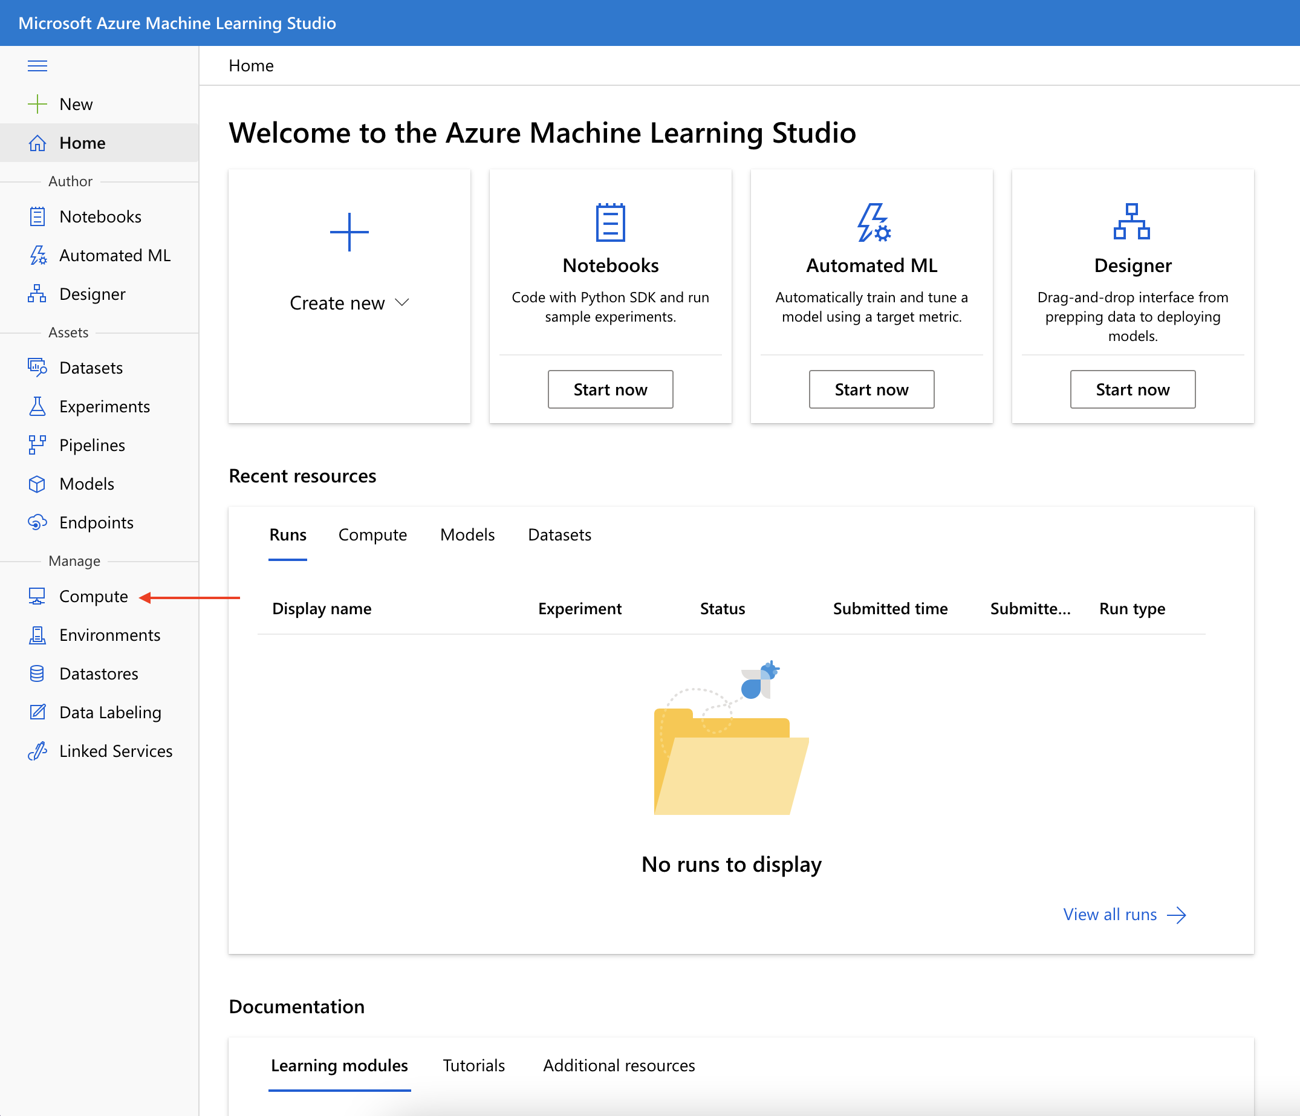
Task: Navigate to Pipelines label in the sidebar
Action: tap(93, 445)
